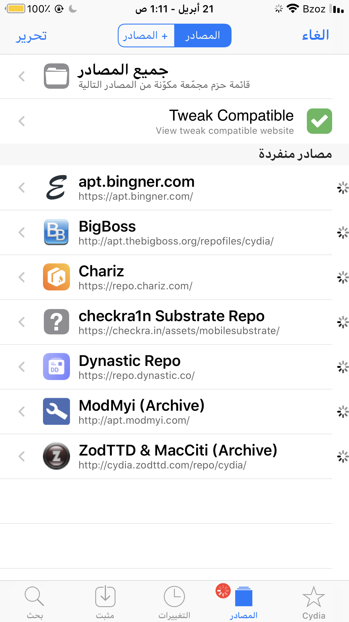Expand the Tweak Compatible row chevron
The height and width of the screenshot is (622, 349).
[x=22, y=121]
